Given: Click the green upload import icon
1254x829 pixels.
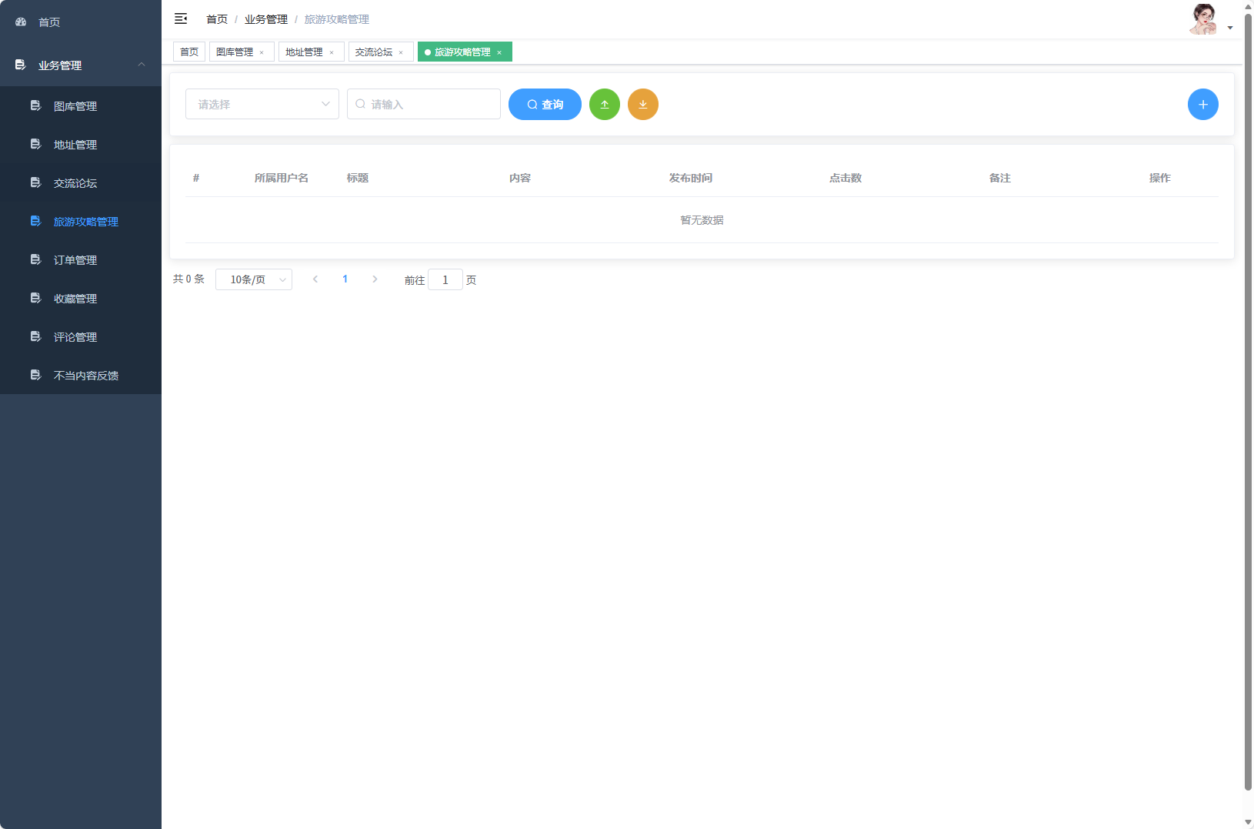Looking at the screenshot, I should 605,104.
